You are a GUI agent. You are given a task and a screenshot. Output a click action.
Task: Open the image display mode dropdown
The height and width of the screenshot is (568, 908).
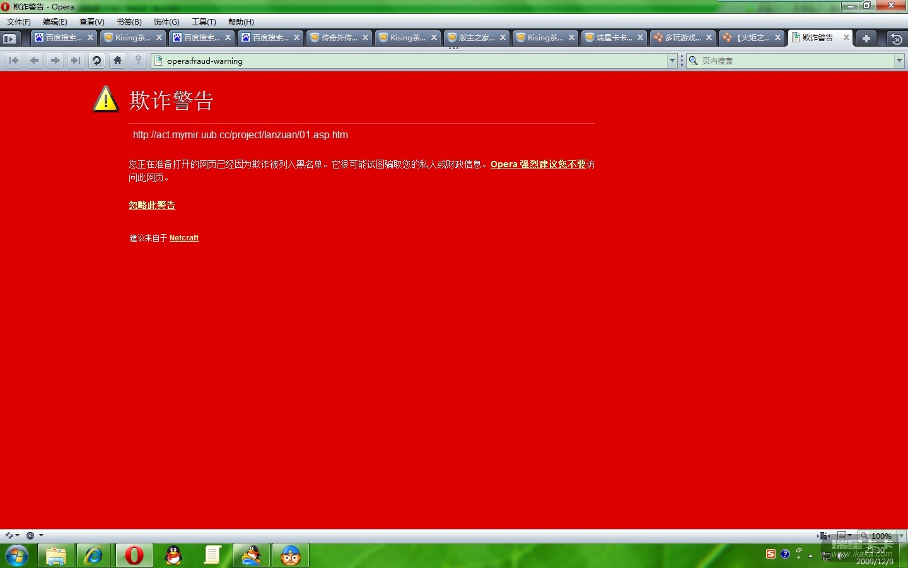pos(850,536)
